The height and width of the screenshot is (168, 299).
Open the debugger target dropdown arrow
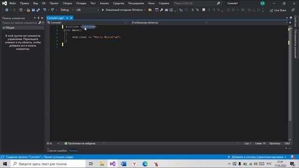(144, 10)
